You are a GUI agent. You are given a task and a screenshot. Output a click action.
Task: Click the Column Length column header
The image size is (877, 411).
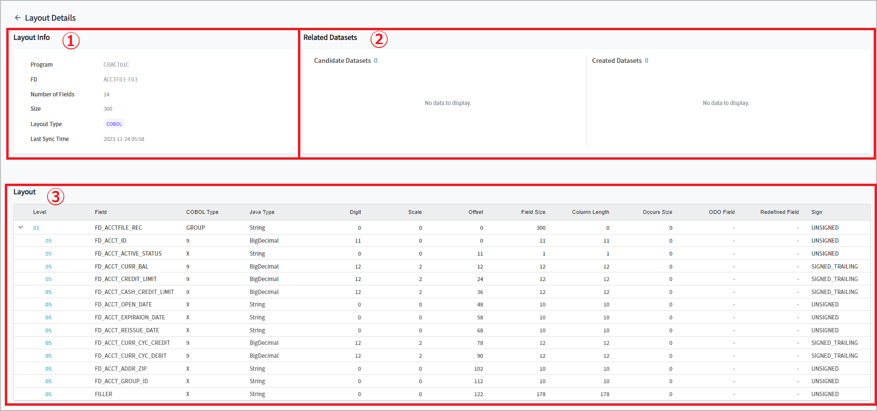(591, 212)
